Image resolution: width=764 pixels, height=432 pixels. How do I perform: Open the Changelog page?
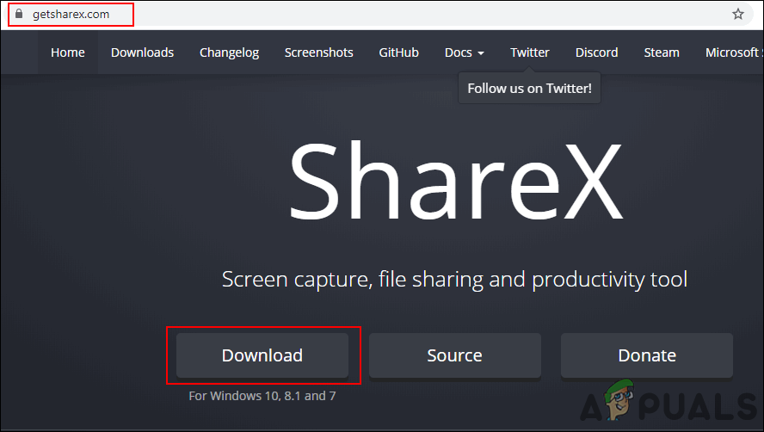(229, 52)
